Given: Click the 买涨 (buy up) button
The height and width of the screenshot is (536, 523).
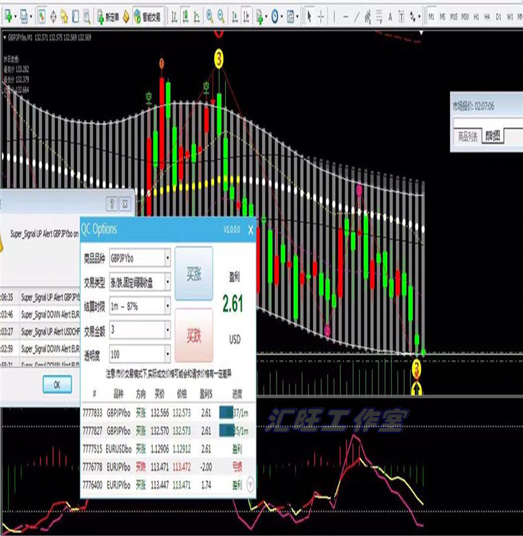Looking at the screenshot, I should pos(194,273).
